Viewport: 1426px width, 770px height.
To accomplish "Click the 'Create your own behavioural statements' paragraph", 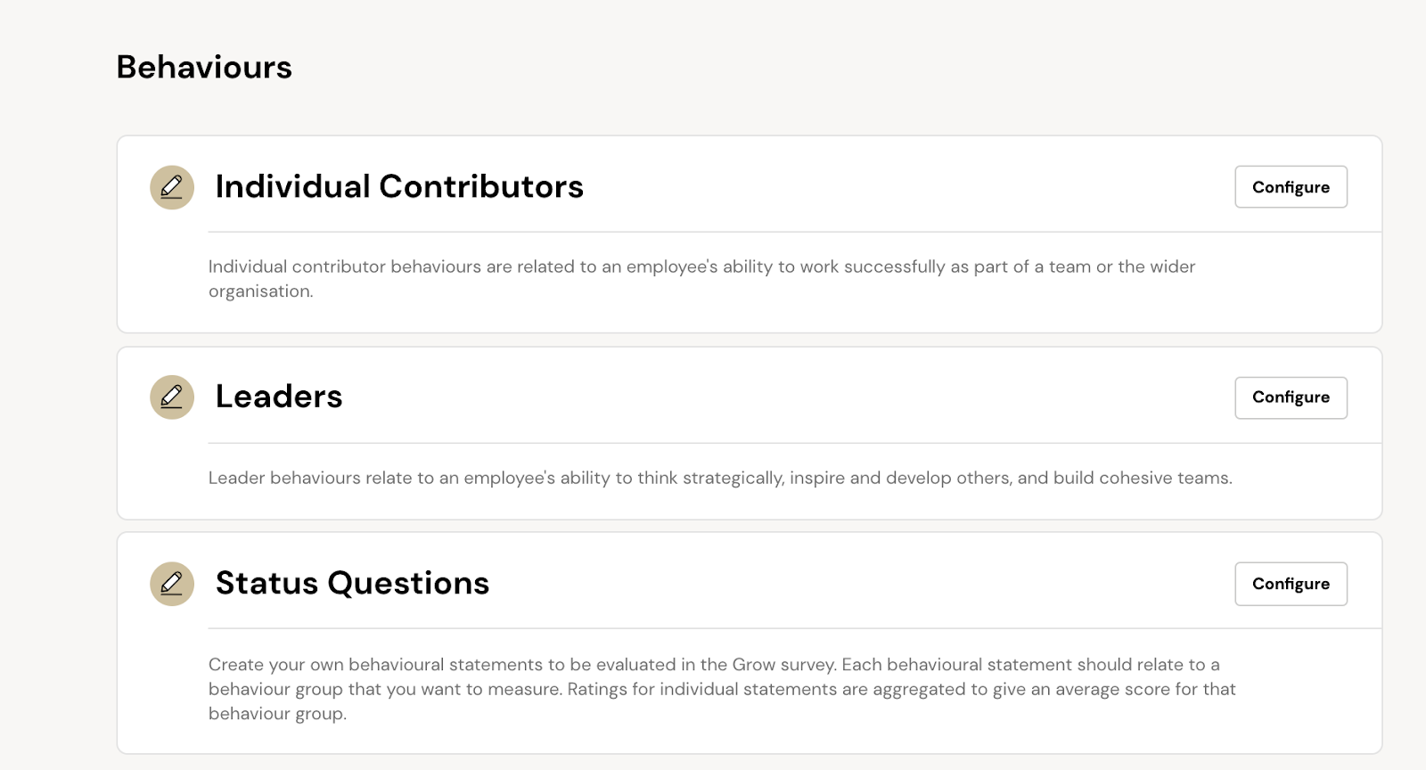I will pos(722,689).
